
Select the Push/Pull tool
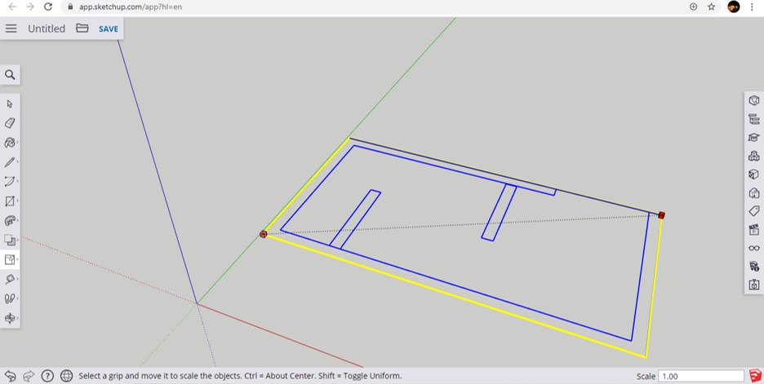10,220
